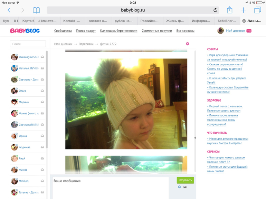
Task: Open the Safari bookmarks book icon
Action: tap(36, 10)
